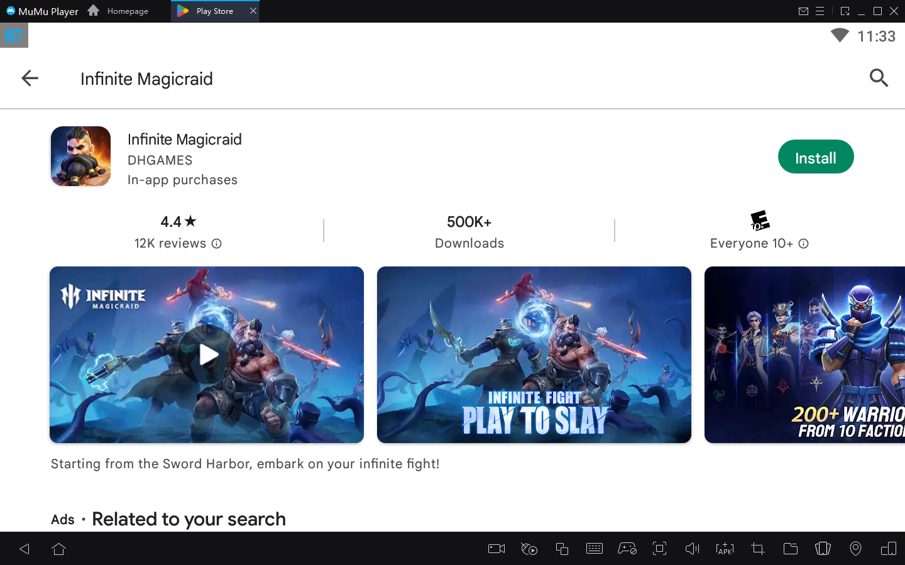Take a fullscreen capture with bracket icon
This screenshot has width=905, height=565.
[x=659, y=549]
